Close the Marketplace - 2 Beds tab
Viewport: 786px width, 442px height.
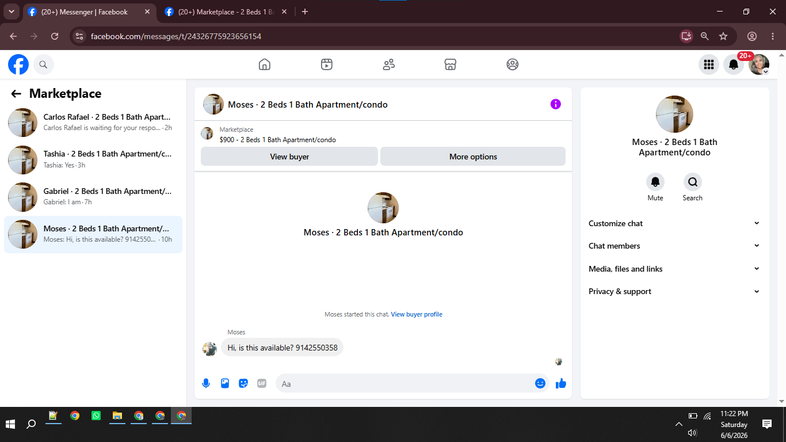click(284, 12)
